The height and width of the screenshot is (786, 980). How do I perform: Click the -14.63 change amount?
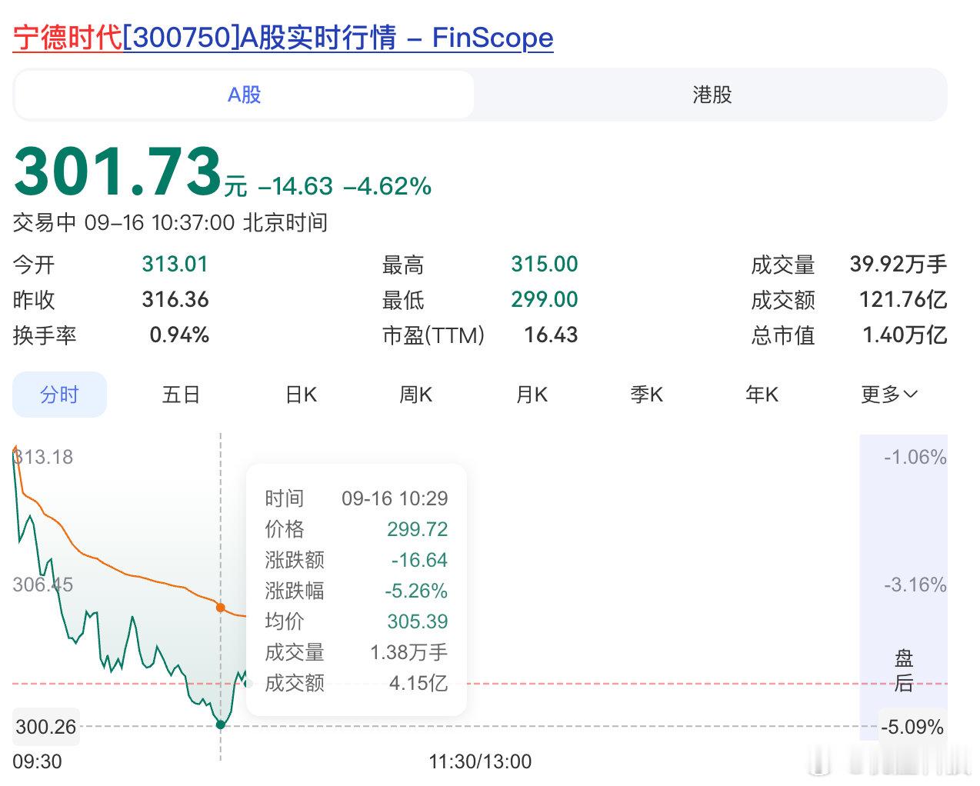pos(295,186)
